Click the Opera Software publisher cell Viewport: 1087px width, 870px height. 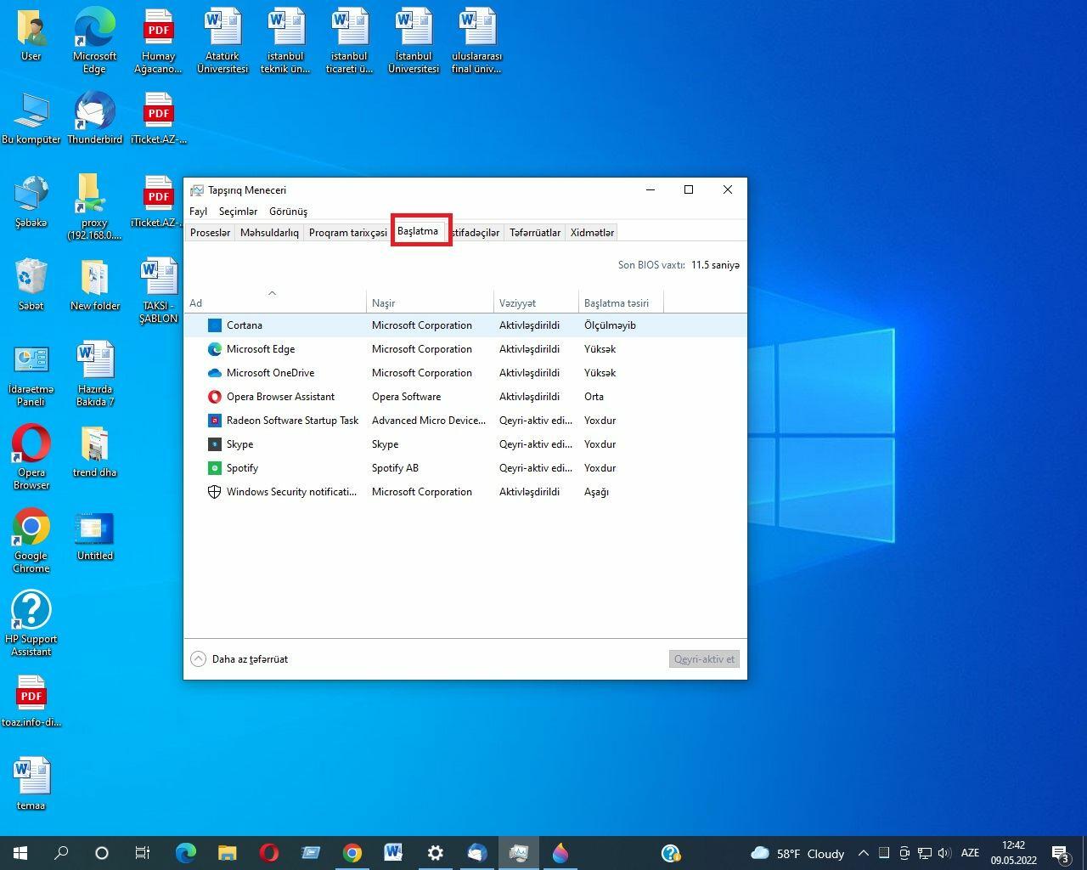[406, 397]
